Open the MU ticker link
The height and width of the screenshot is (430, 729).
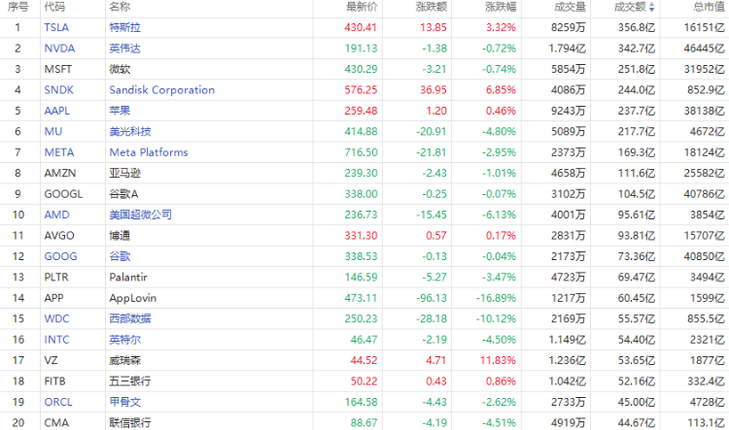[53, 131]
